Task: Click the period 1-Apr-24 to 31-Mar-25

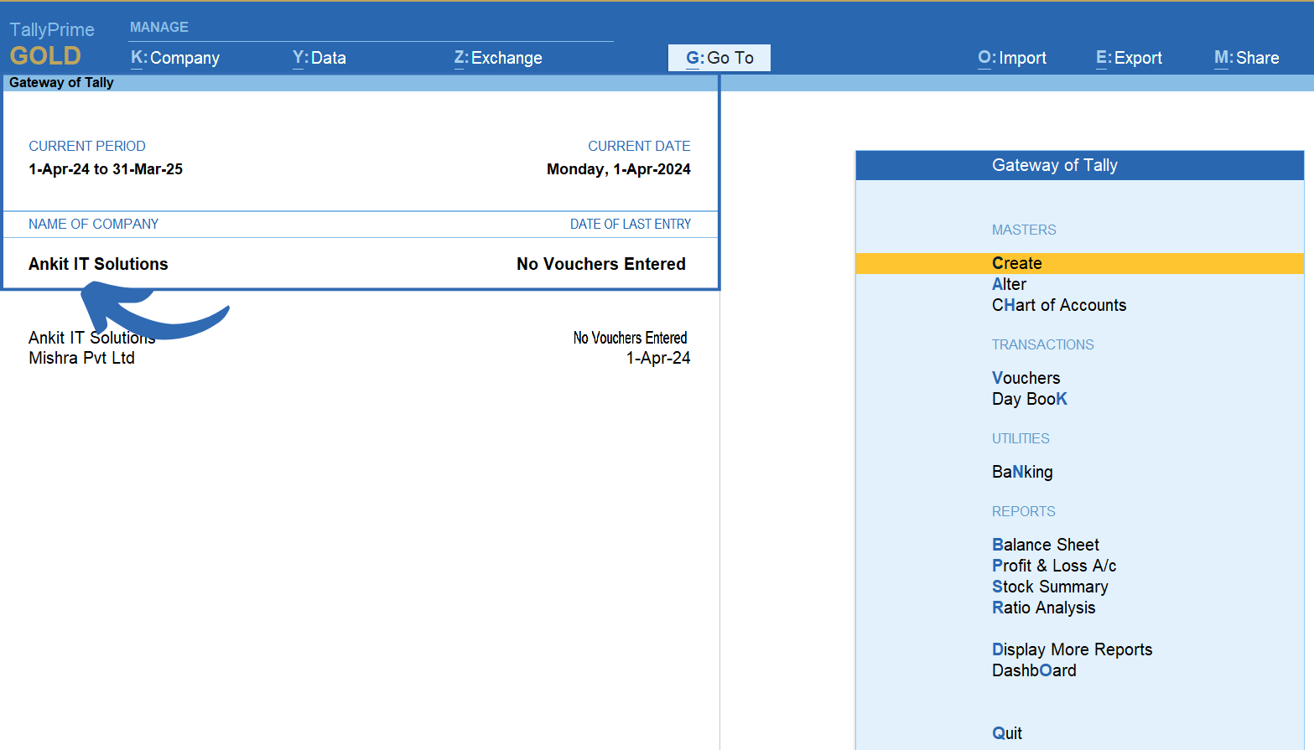Action: point(106,169)
